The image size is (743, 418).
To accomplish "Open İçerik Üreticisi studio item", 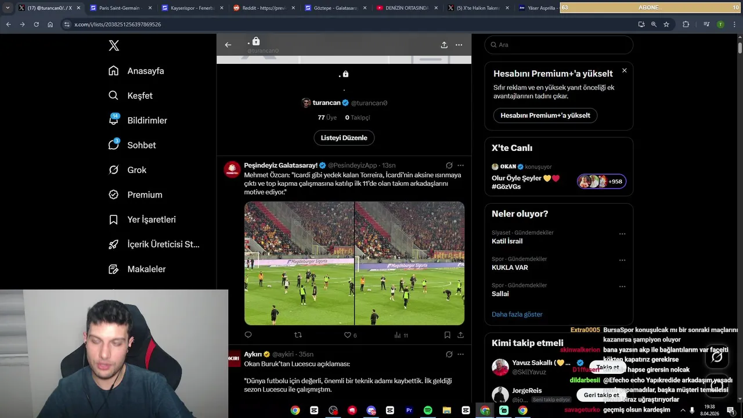I will click(x=154, y=244).
